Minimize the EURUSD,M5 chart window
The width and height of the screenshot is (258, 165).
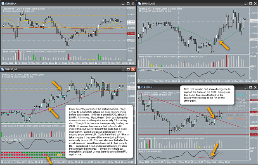point(123,69)
